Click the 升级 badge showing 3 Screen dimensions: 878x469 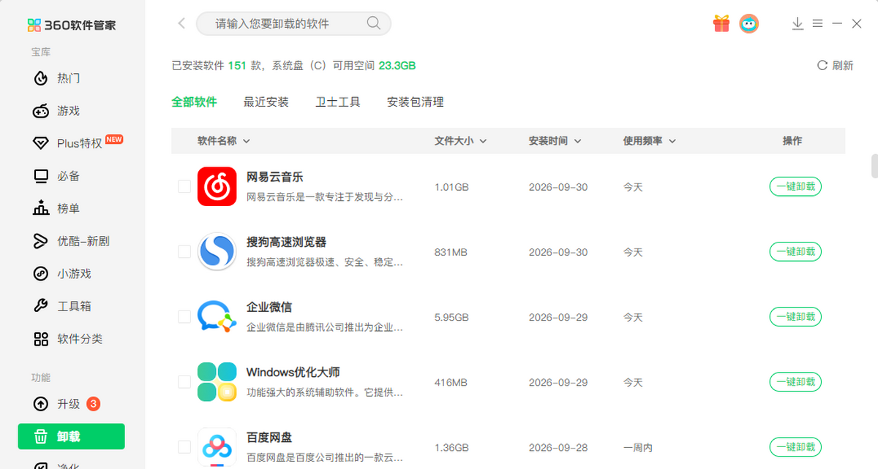click(x=93, y=404)
